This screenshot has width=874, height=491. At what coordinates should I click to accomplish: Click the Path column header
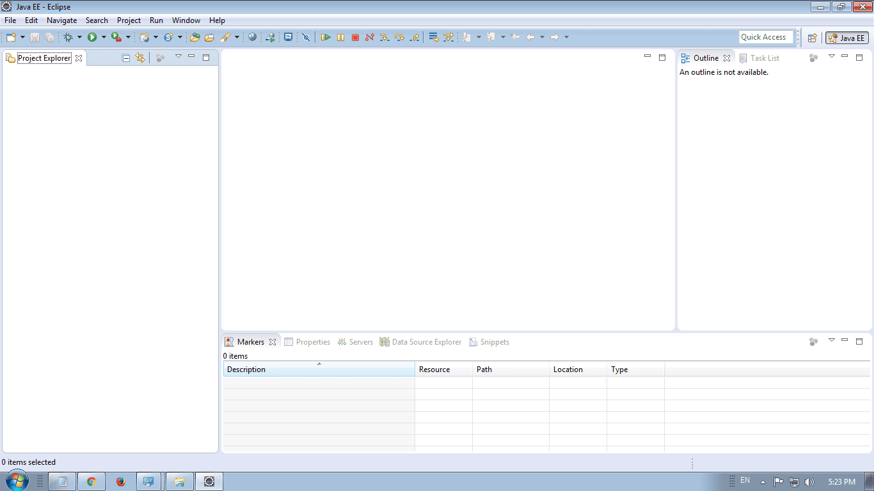coord(511,370)
